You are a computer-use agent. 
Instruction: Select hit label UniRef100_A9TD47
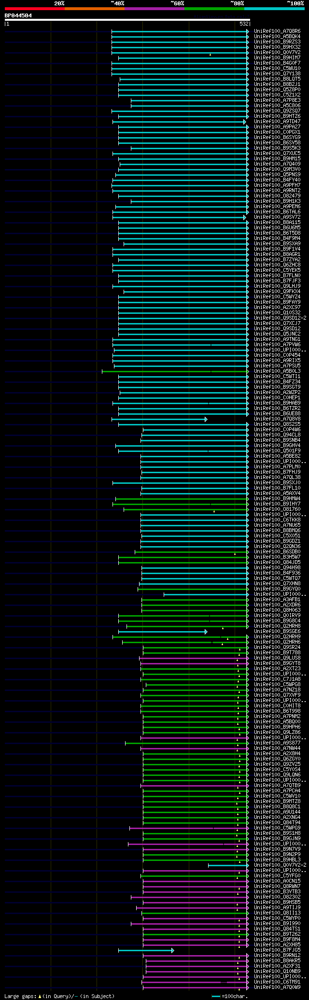point(277,121)
